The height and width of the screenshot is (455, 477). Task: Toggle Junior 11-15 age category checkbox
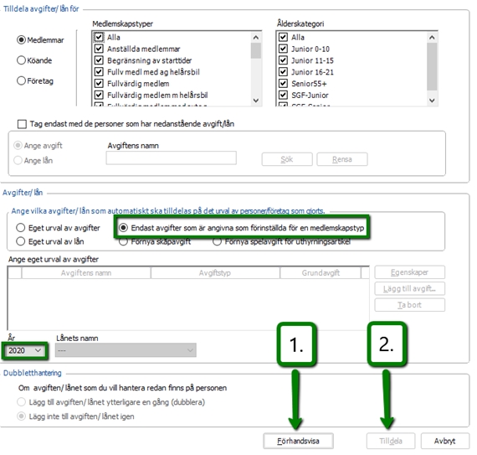coord(283,60)
